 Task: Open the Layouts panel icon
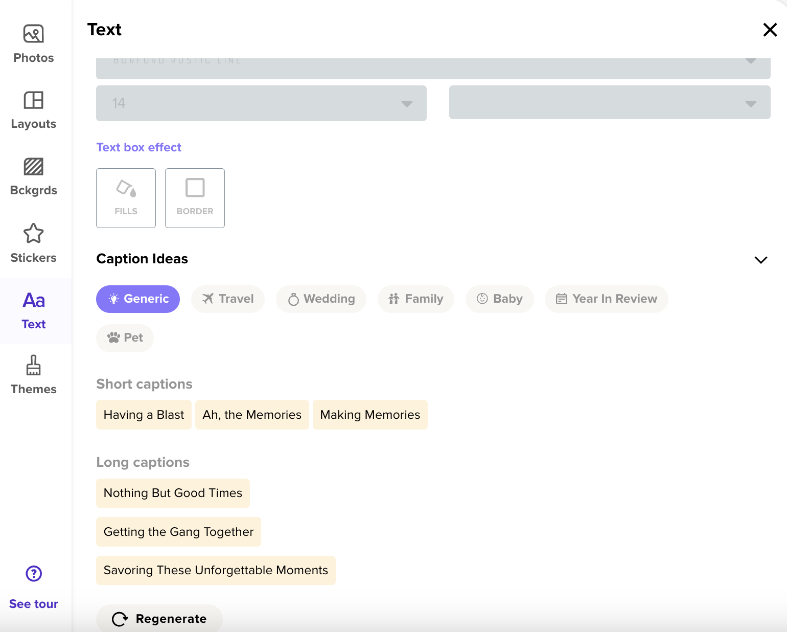point(34,100)
